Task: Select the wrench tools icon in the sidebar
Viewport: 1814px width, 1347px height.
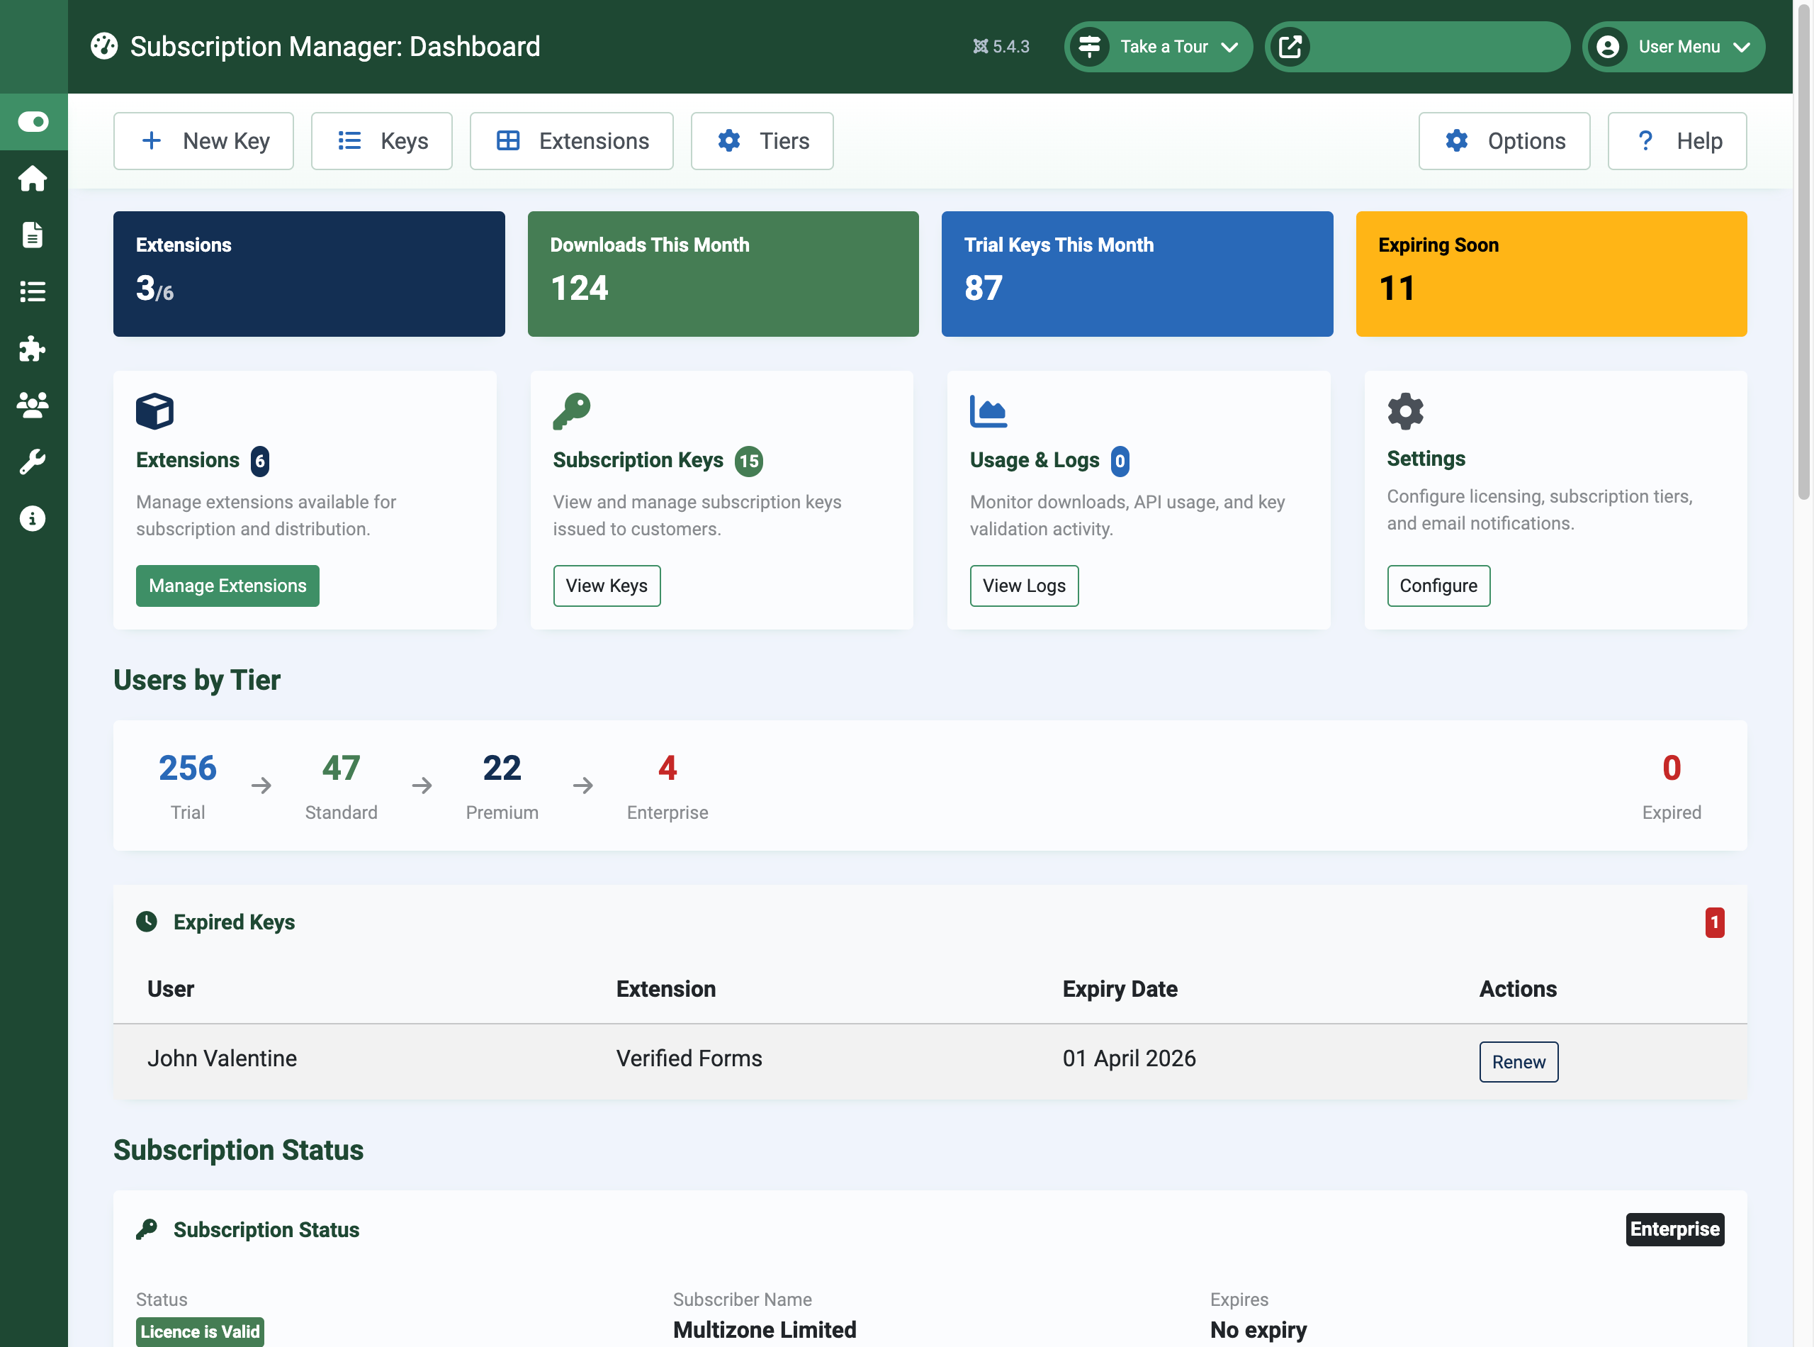Action: tap(33, 462)
